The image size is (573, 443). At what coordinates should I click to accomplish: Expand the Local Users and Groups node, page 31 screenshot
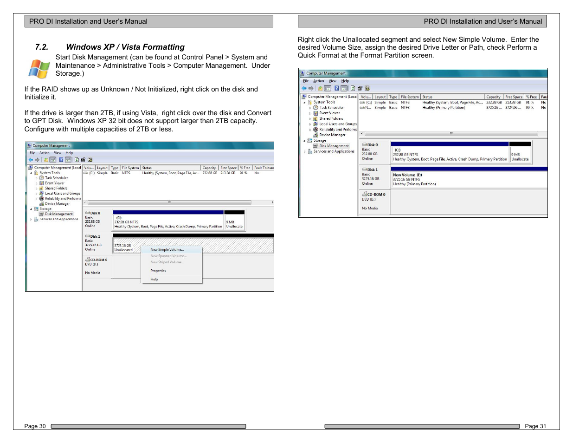[310, 124]
